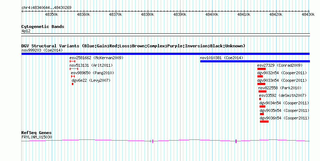This screenshot has height=161, width=320.
Task: Open the dgv9034n54 (Cooper2011) label
Action: coord(284,103)
